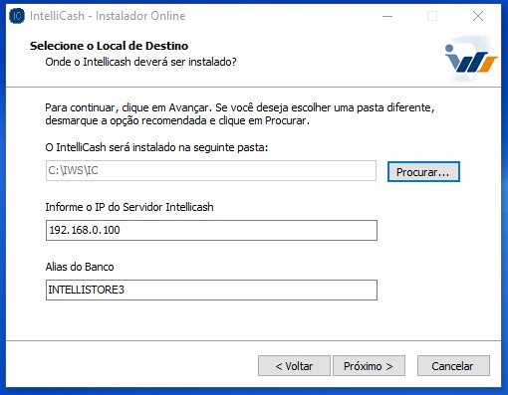Click the IntelliCash IC icon in title bar
Screen dimensions: 508x395
(x=17, y=16)
